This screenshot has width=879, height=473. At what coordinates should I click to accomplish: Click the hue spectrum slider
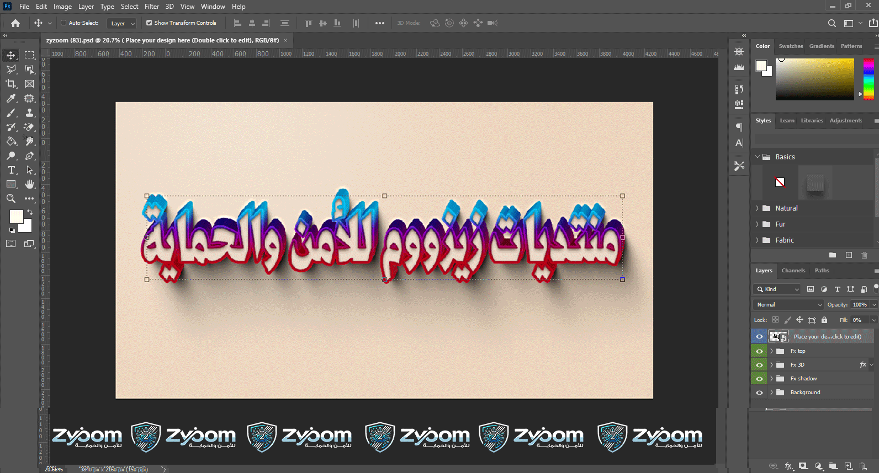tap(869, 79)
